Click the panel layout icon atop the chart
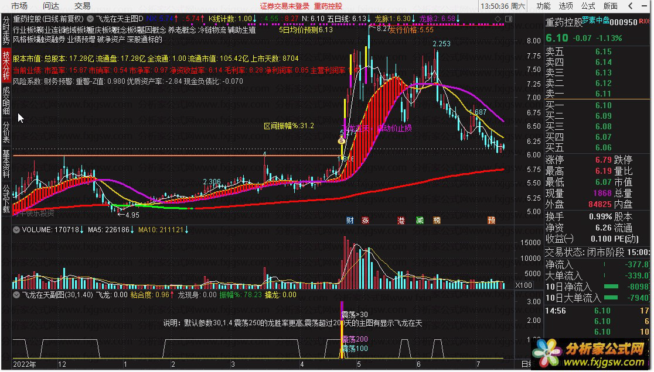The width and height of the screenshot is (654, 372). 509,19
